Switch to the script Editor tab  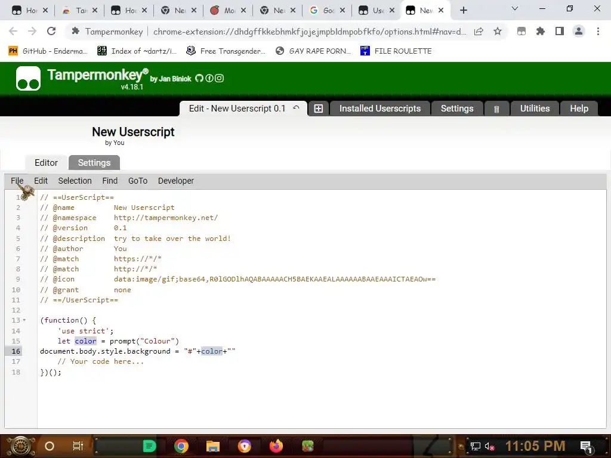click(46, 163)
